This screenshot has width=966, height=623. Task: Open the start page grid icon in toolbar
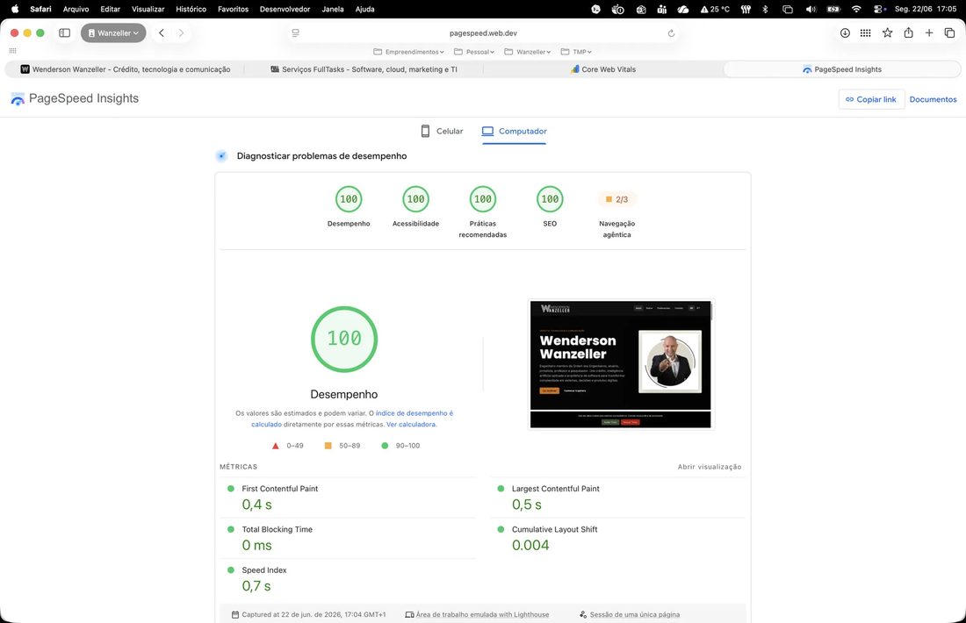866,33
